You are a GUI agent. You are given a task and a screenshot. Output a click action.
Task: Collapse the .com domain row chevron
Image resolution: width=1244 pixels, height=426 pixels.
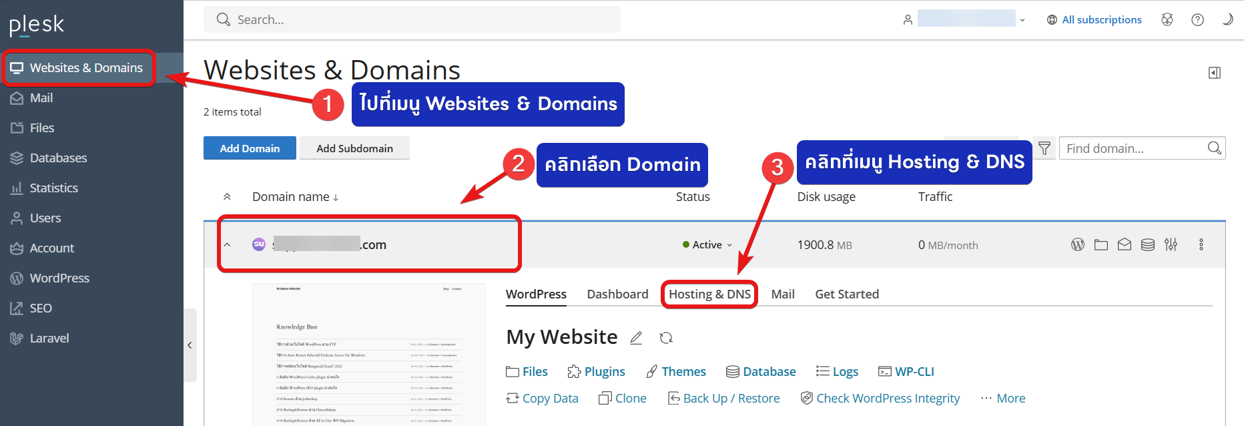[x=227, y=244]
